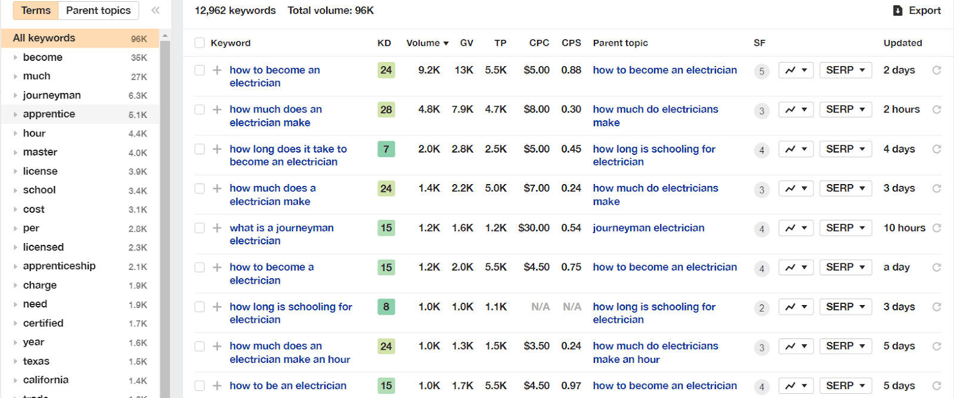Expand the 'journeyman' term group
954x398 pixels.
point(16,95)
